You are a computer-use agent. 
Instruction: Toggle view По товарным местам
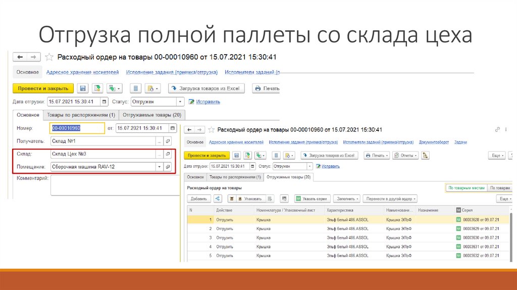pyautogui.click(x=466, y=188)
